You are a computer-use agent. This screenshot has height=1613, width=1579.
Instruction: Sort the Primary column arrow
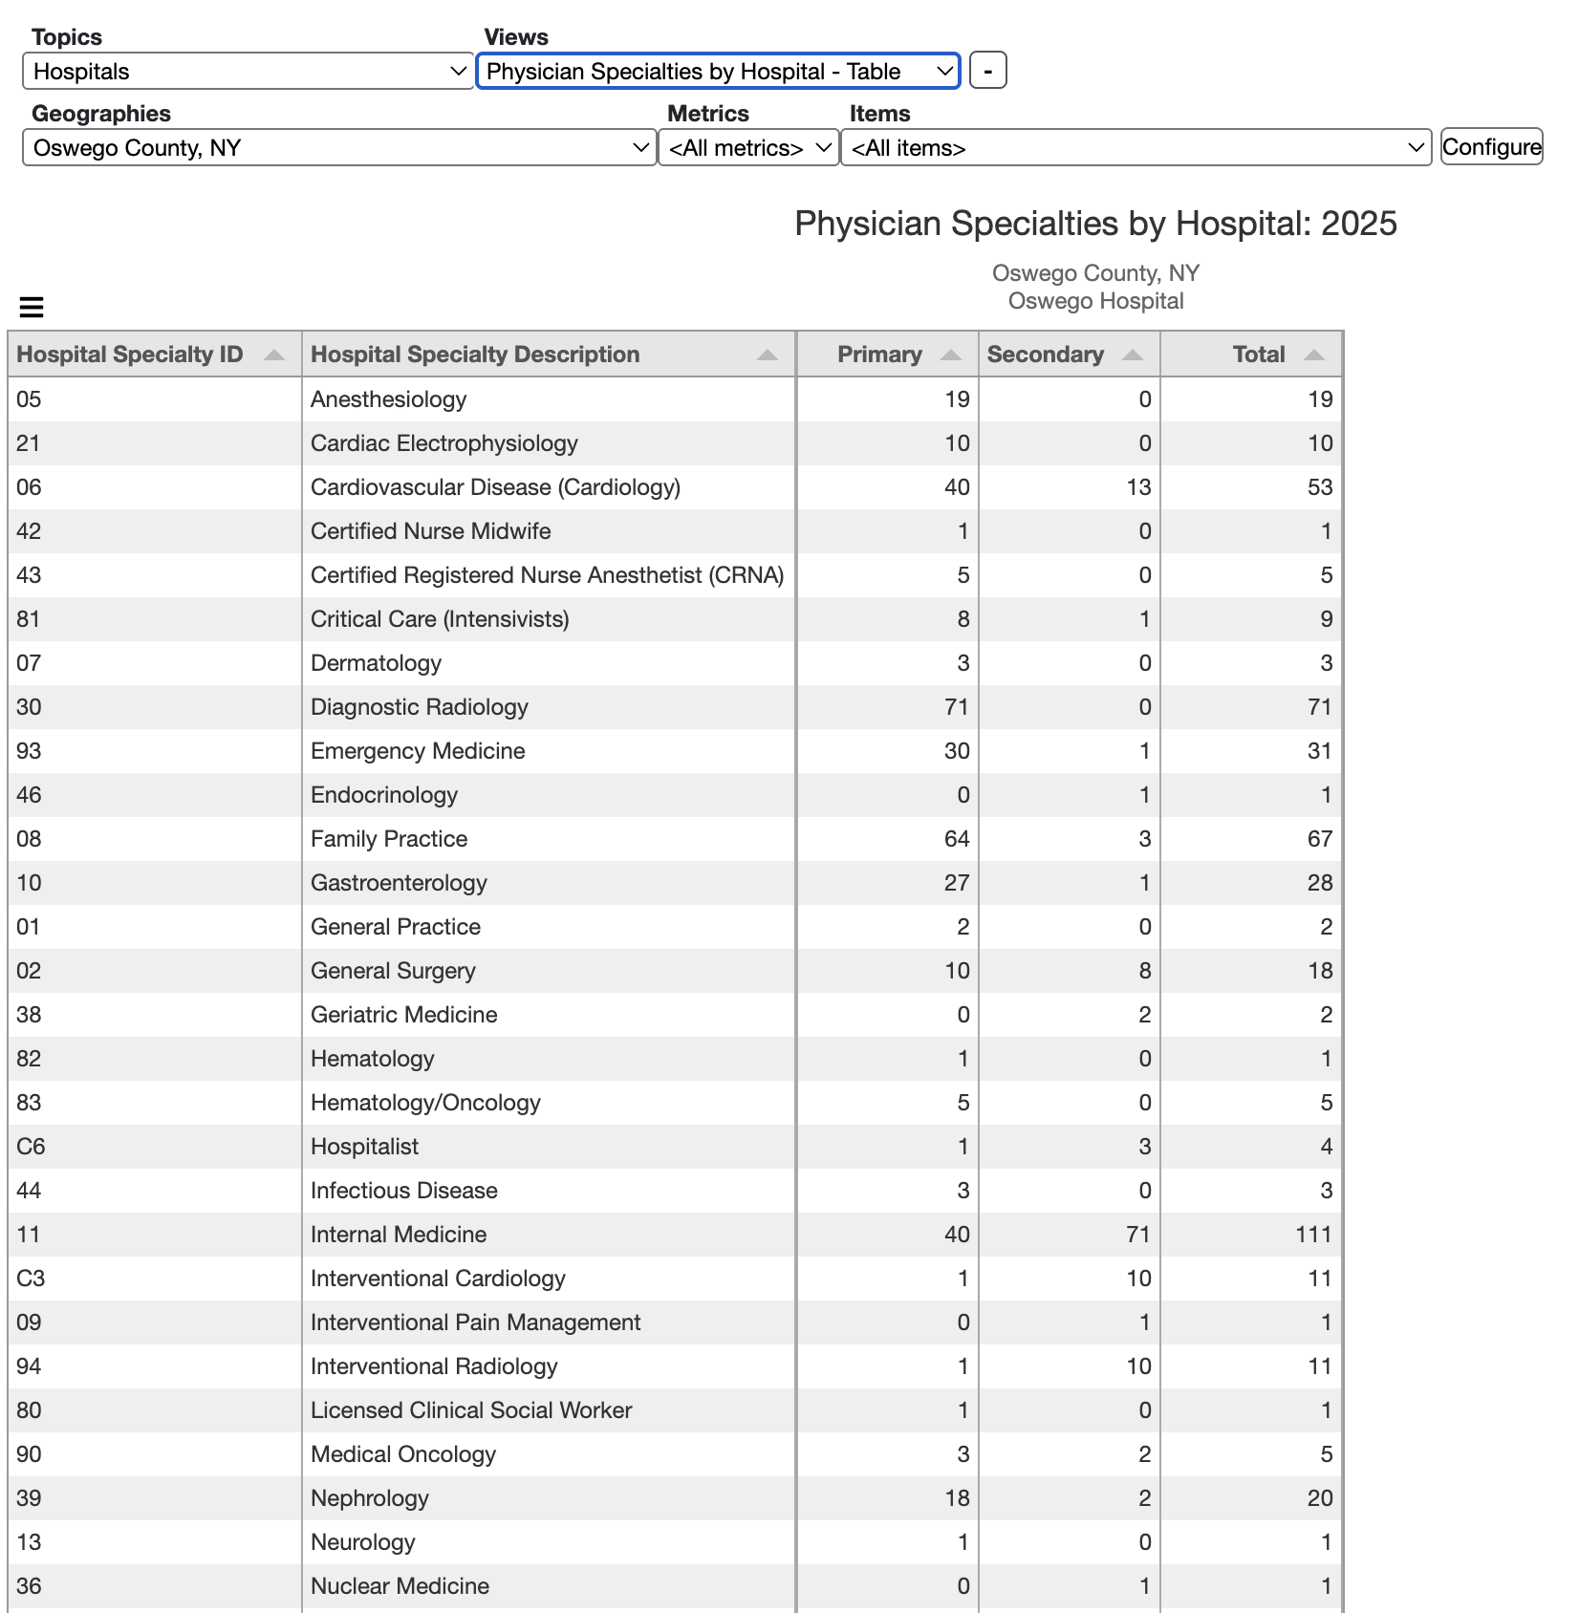(950, 355)
